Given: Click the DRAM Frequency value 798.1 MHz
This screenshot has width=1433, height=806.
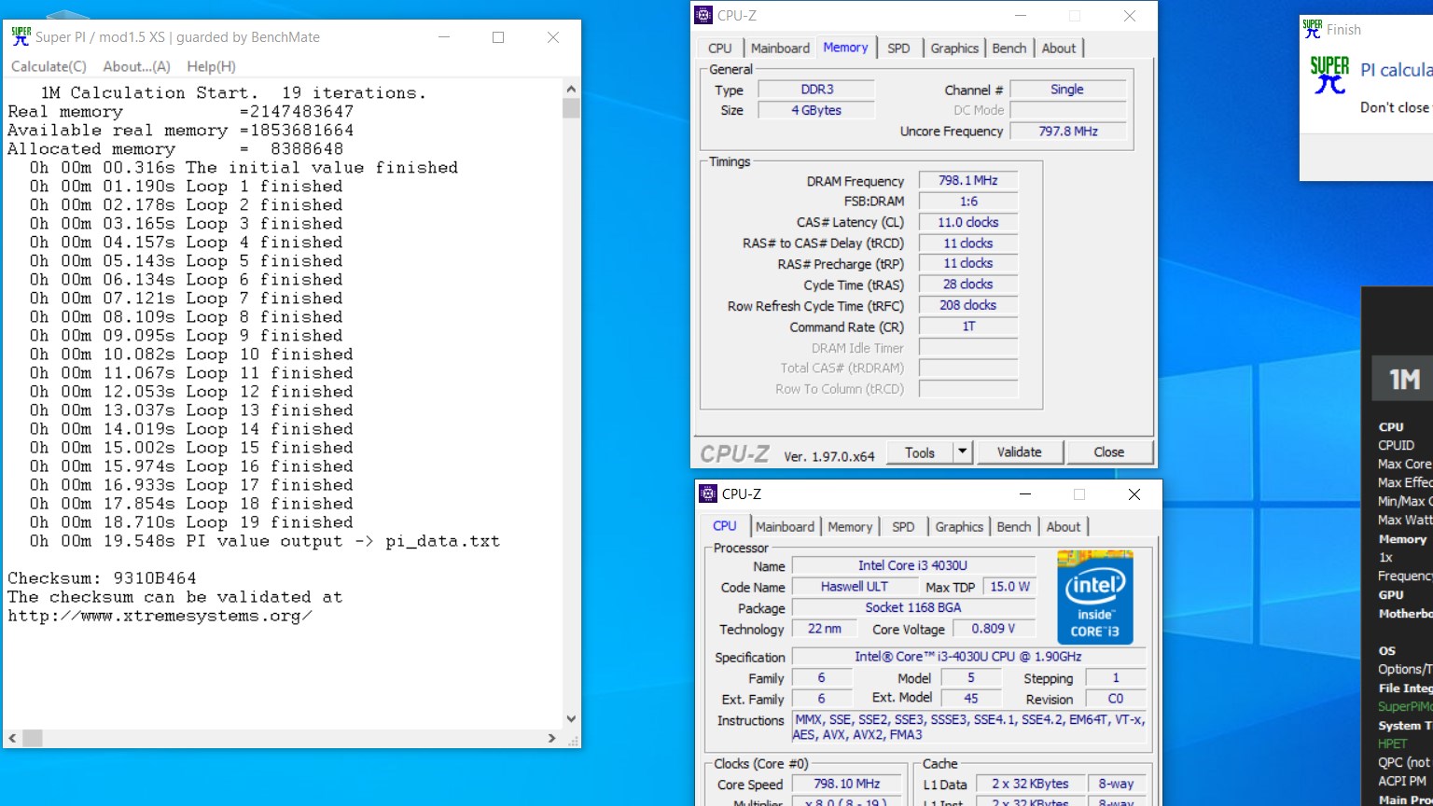Looking at the screenshot, I should pyautogui.click(x=967, y=181).
